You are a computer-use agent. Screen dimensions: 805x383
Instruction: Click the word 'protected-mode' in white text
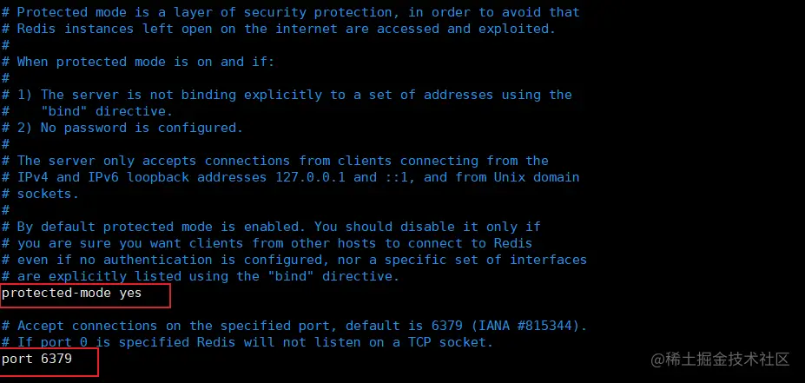[x=56, y=294]
